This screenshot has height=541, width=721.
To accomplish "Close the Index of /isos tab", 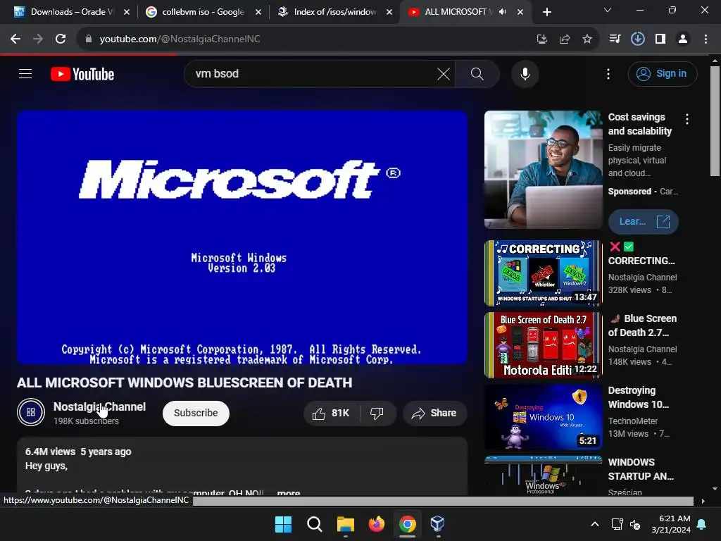I will [389, 12].
